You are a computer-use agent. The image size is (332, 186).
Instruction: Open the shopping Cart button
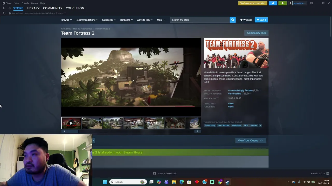(261, 20)
